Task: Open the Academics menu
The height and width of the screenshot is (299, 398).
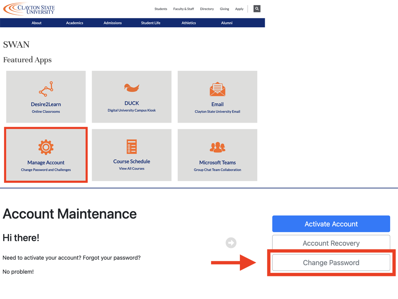Action: click(x=75, y=23)
